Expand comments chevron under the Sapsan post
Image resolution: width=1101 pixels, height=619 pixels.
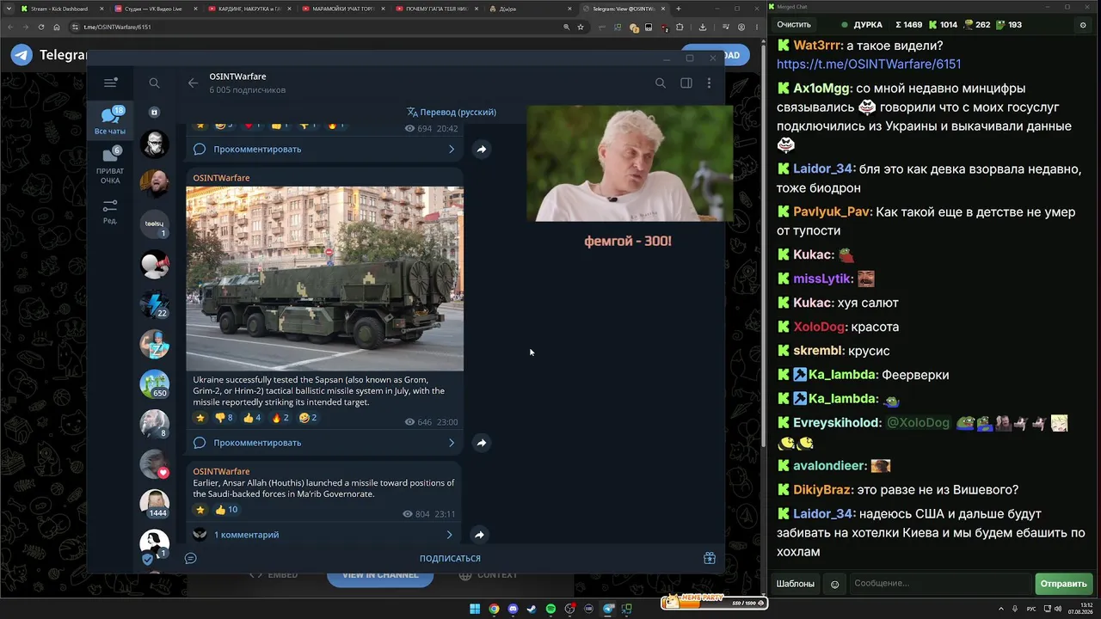coord(452,443)
